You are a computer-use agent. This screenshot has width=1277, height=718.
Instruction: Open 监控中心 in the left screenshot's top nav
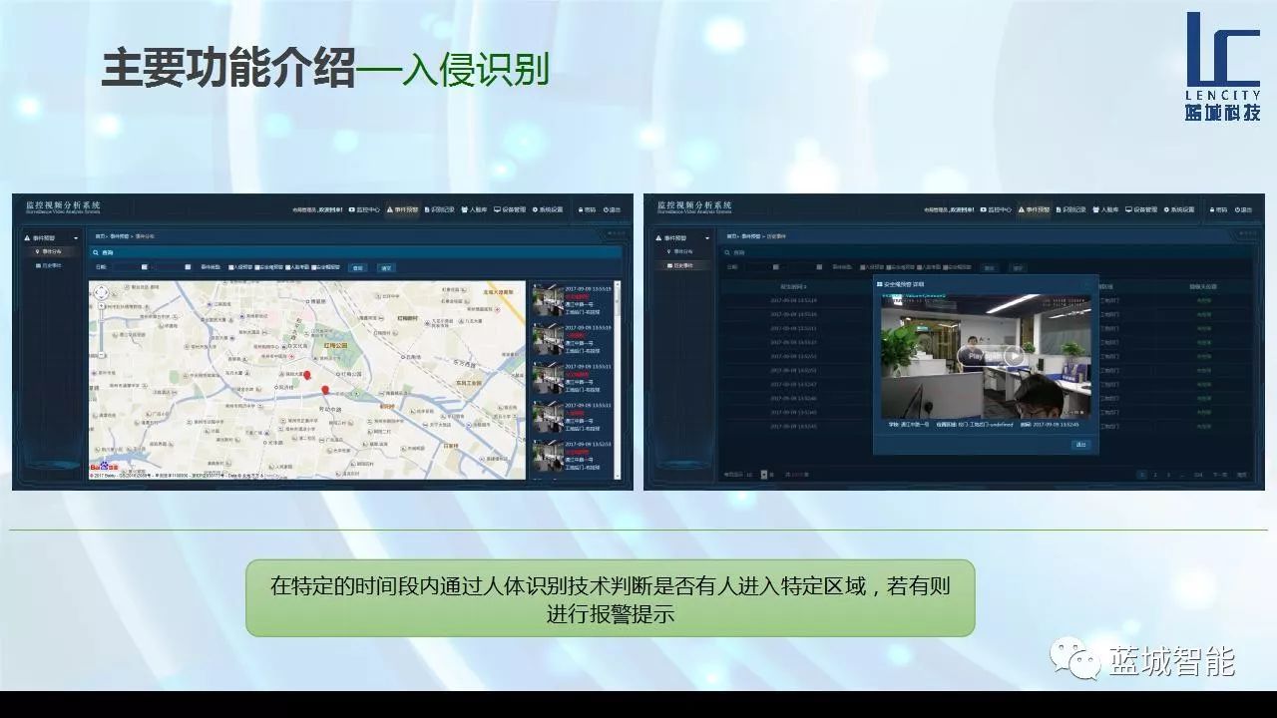[365, 209]
